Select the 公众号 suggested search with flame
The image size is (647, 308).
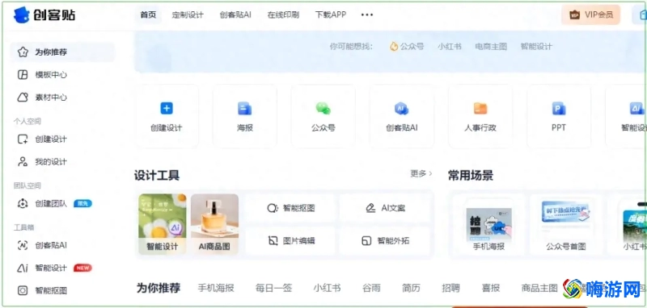(x=407, y=47)
